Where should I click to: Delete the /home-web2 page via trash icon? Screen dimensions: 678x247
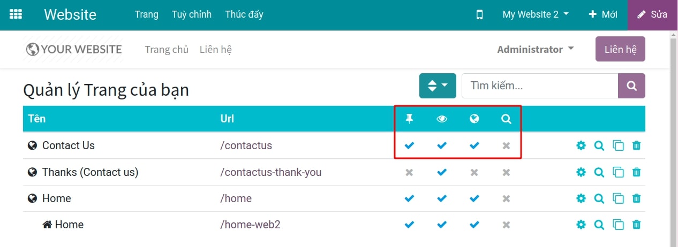point(636,225)
